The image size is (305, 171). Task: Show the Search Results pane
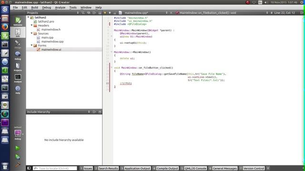pos(106,168)
